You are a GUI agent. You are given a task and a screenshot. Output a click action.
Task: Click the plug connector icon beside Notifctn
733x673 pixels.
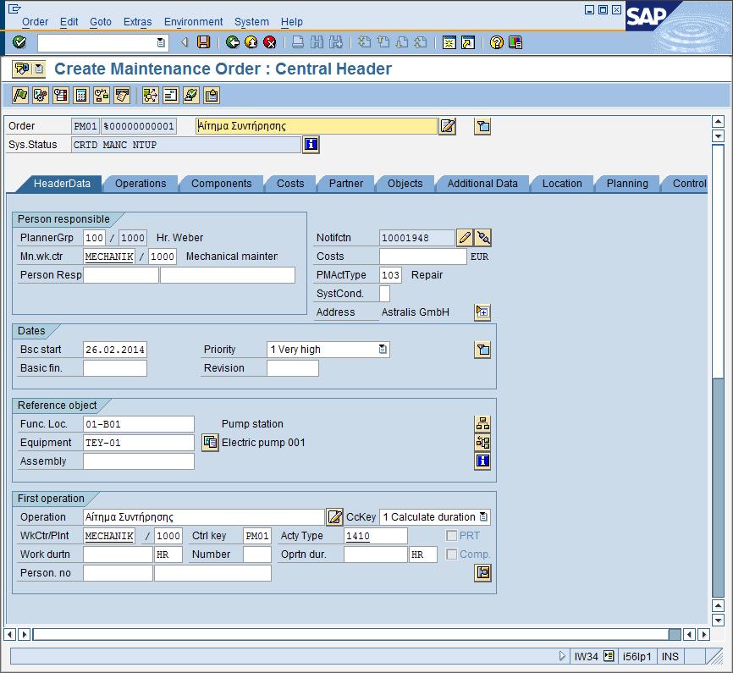(483, 238)
